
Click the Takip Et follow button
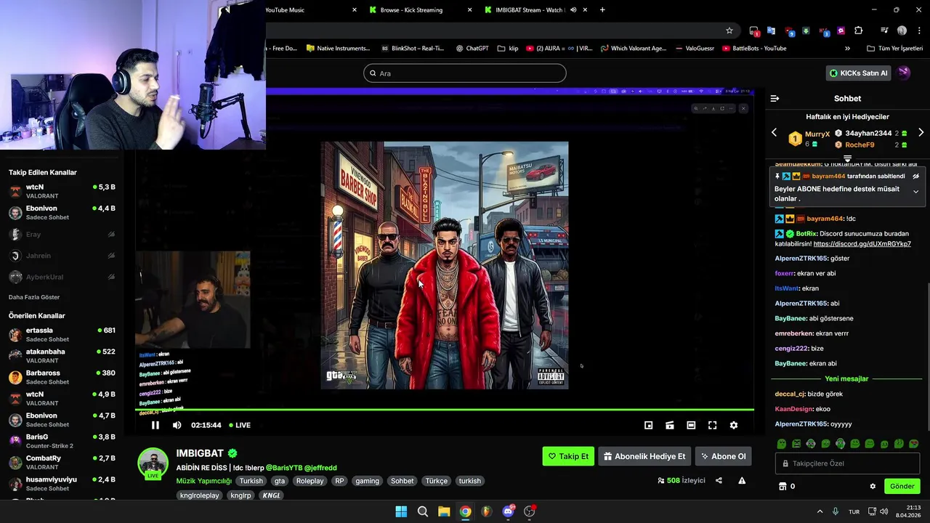click(568, 456)
